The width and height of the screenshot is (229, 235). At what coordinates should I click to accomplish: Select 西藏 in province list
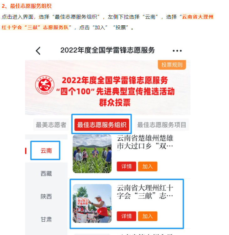tap(46, 174)
